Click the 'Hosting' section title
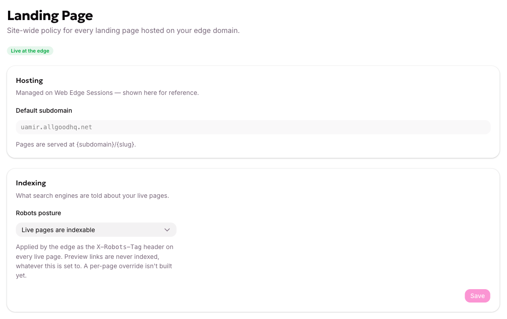This screenshot has height=319, width=507. (x=29, y=80)
